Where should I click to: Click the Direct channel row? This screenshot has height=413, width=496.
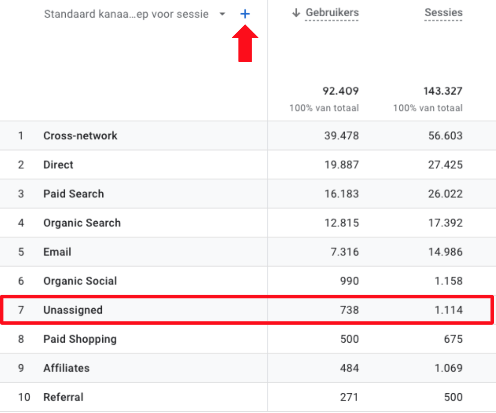click(x=58, y=165)
